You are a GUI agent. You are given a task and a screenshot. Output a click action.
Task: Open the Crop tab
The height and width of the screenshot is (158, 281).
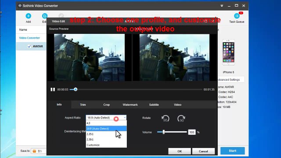tap(106, 104)
